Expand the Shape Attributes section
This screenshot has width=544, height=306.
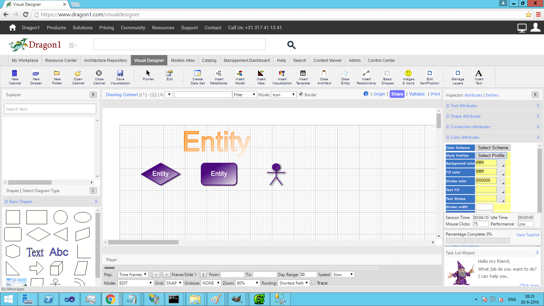(465, 116)
